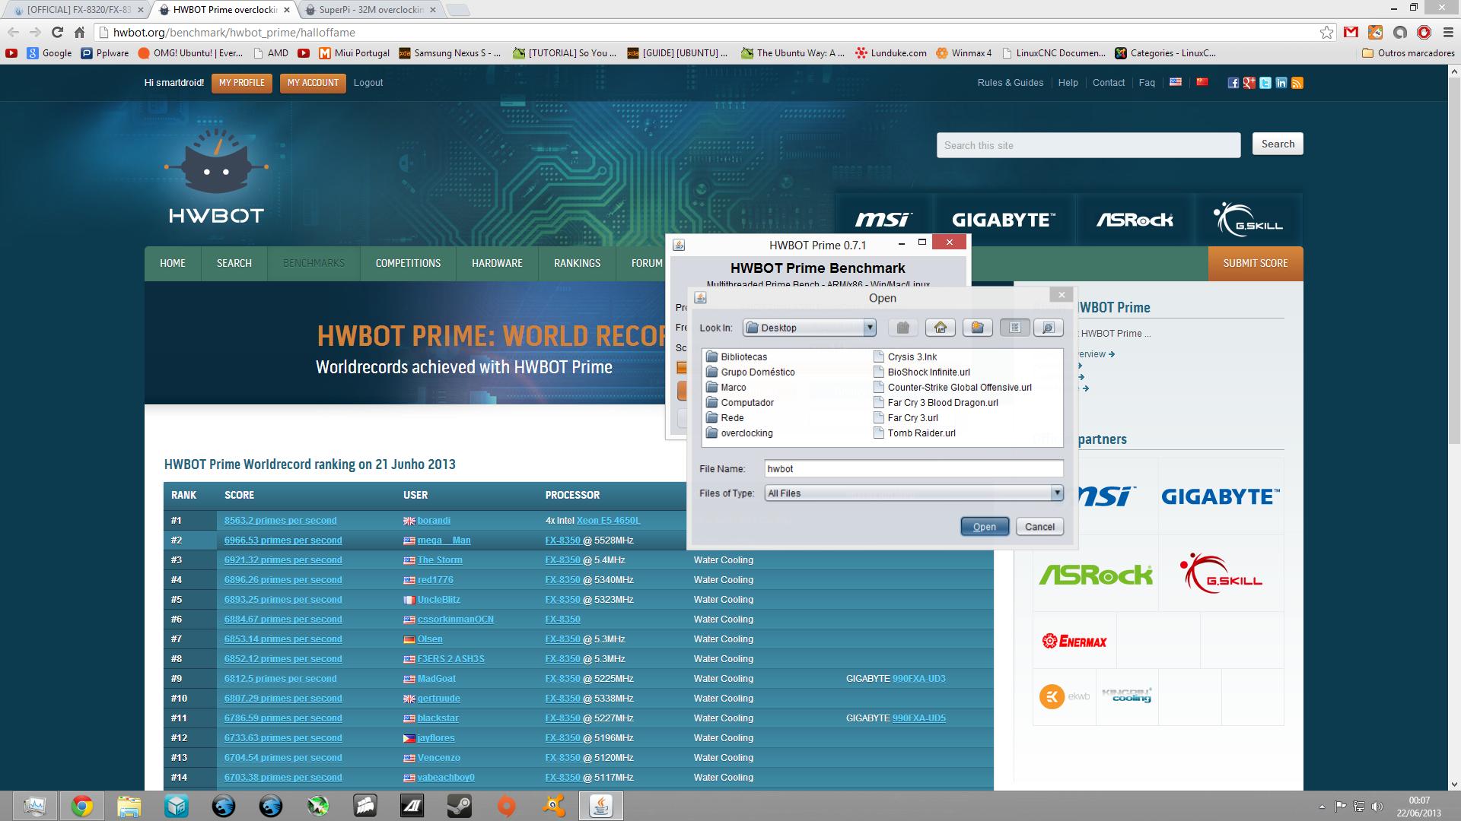1461x821 pixels.
Task: Open HWBOT LinkedIn icon
Action: pos(1281,83)
